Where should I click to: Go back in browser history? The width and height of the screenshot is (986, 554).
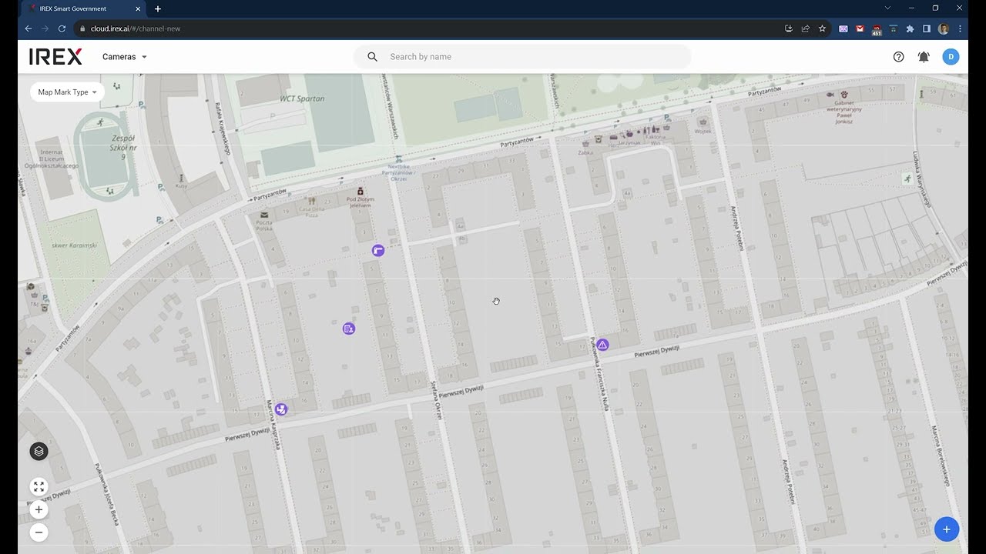pyautogui.click(x=29, y=28)
